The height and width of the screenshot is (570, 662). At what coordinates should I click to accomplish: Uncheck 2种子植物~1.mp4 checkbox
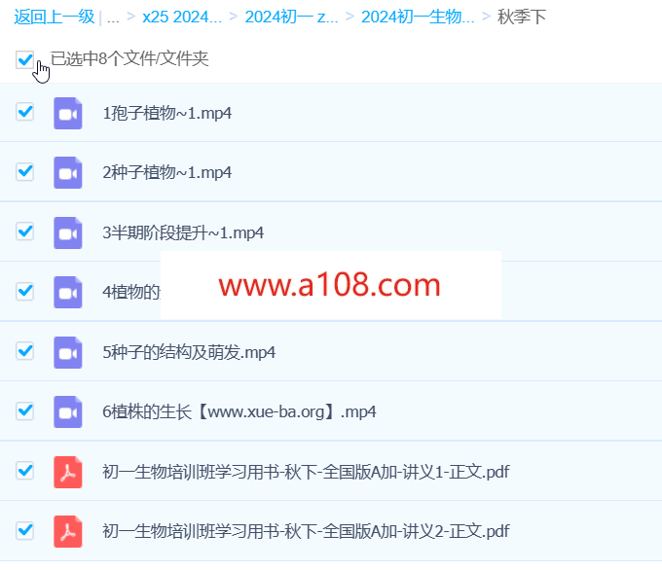25,172
